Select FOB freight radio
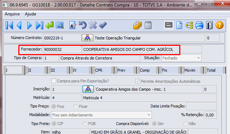Viewport: 230px width, 134px height. point(85,124)
